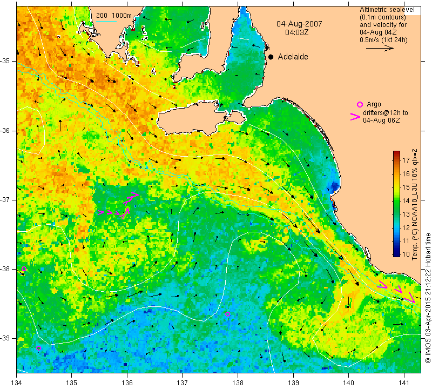The image size is (432, 389).
Task: Click latitude axis label -39
Action: coord(5,338)
